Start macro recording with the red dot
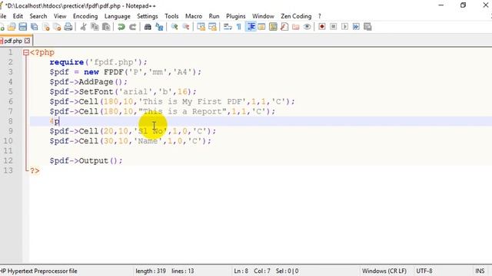 coord(322,27)
